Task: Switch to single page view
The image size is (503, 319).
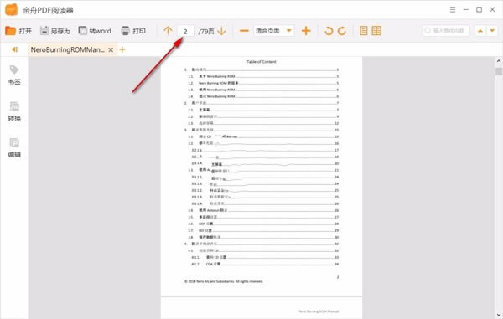Action: pos(364,31)
